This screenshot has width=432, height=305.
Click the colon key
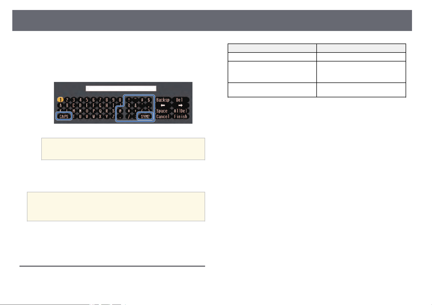[x=135, y=117]
